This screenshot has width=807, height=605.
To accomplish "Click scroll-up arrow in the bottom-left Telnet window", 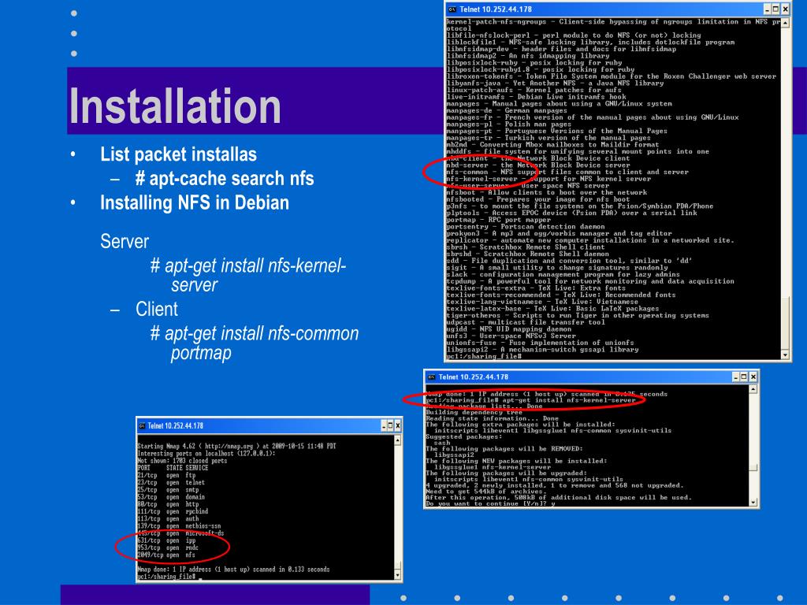I will click(397, 440).
